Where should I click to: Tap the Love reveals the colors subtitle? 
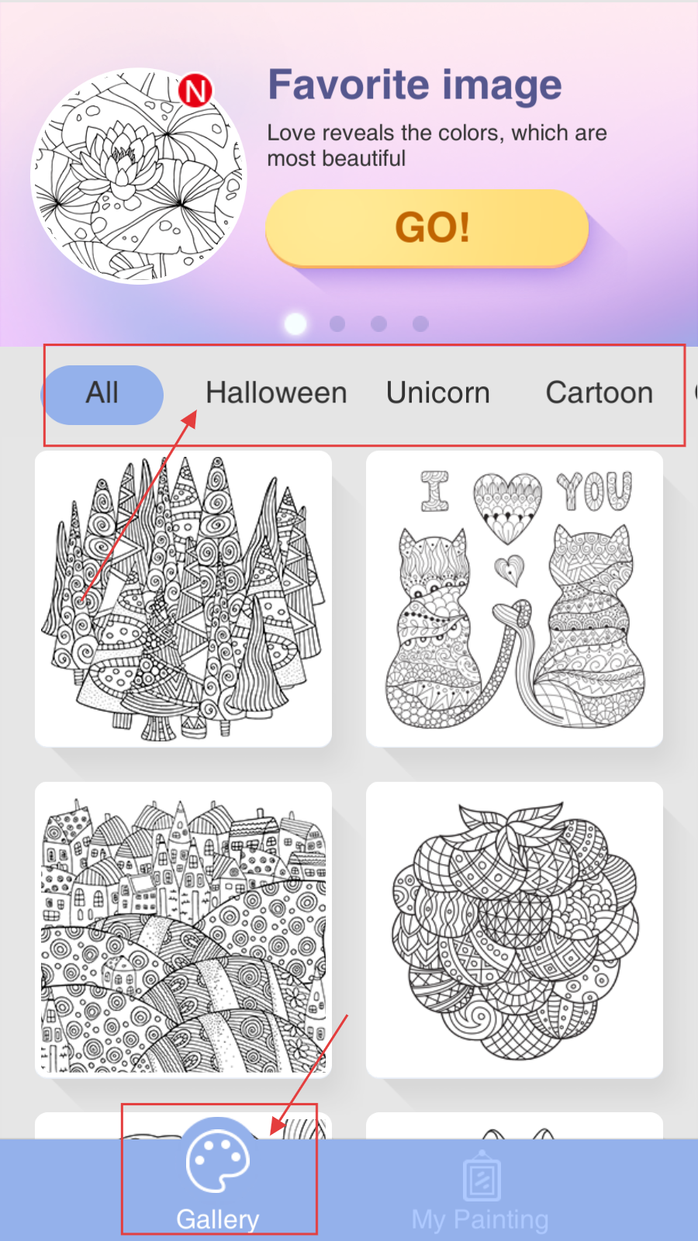[437, 145]
